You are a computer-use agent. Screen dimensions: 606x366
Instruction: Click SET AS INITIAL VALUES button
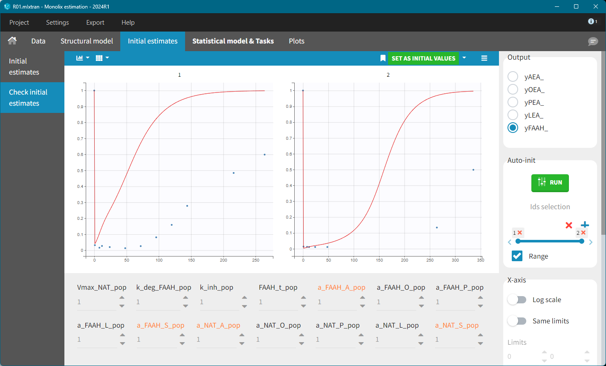(x=423, y=58)
